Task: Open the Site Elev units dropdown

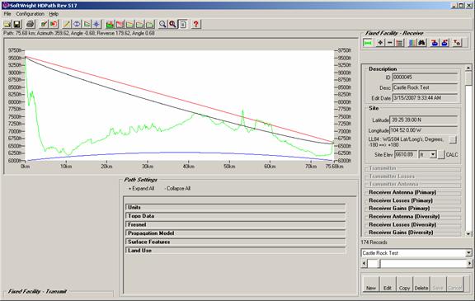Action: [x=433, y=155]
